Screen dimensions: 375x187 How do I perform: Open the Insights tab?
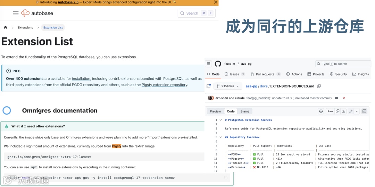[361, 74]
